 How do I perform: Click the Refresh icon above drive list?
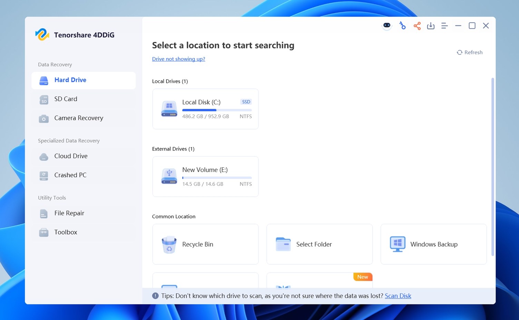(x=460, y=52)
